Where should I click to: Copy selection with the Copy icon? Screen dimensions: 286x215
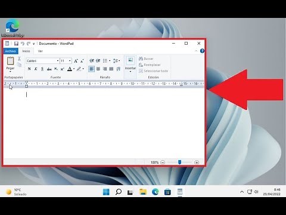19,64
